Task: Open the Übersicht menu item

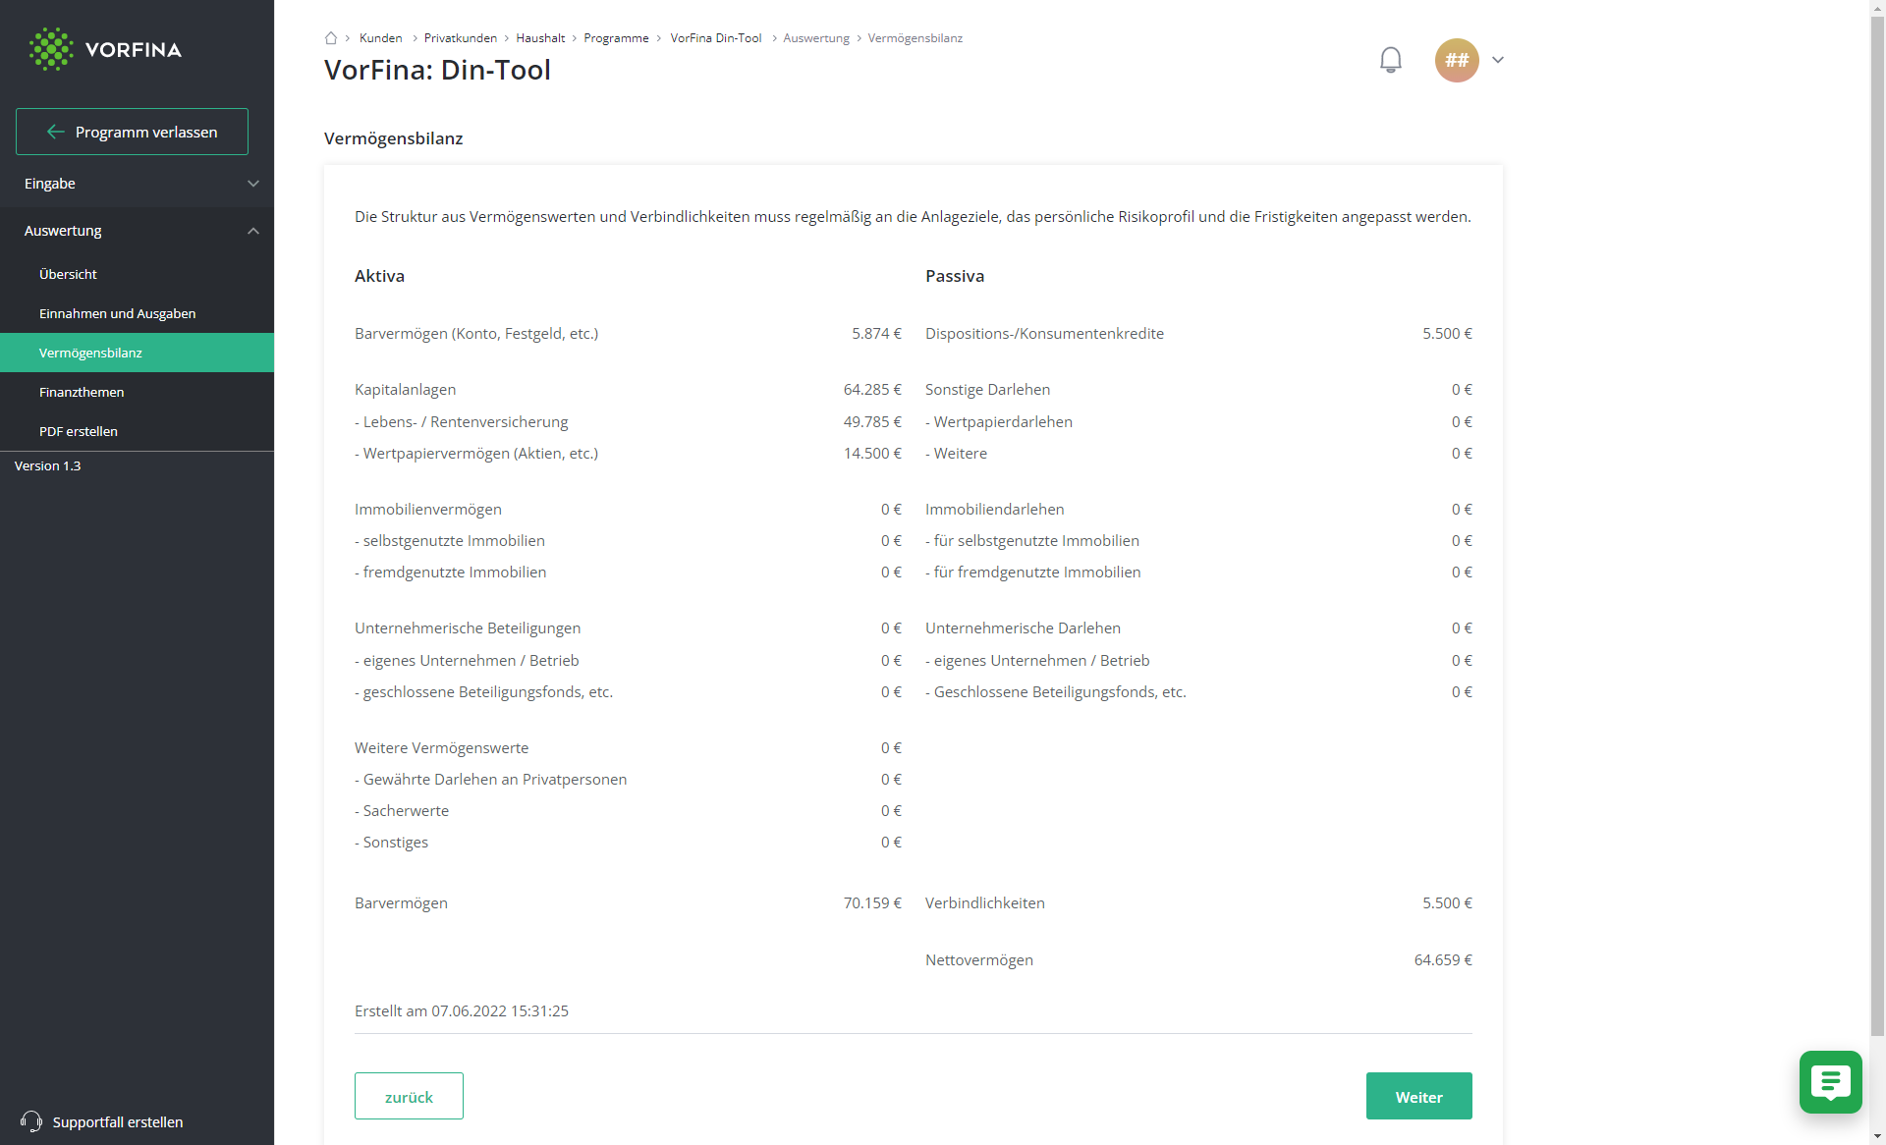Action: tap(138, 274)
